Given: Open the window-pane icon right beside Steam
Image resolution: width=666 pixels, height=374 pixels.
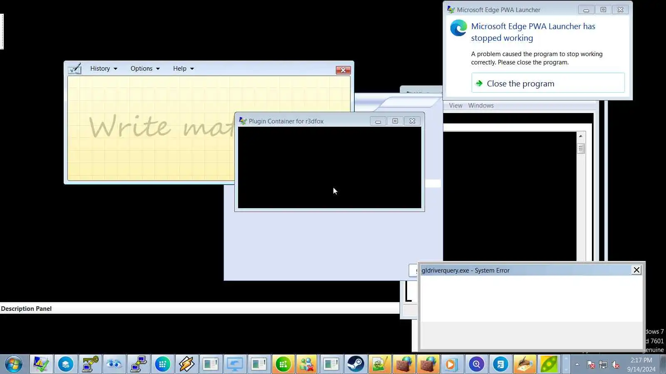Looking at the screenshot, I should coord(331,364).
